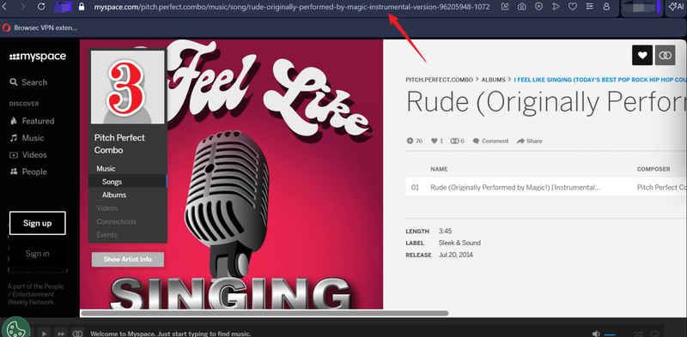Click the Rude (Originally Performed by Magic!) song row

[546, 187]
